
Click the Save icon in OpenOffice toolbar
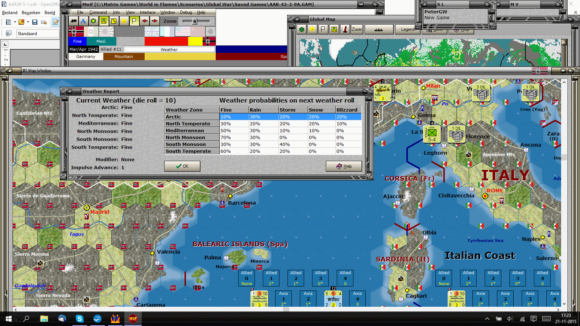point(35,22)
